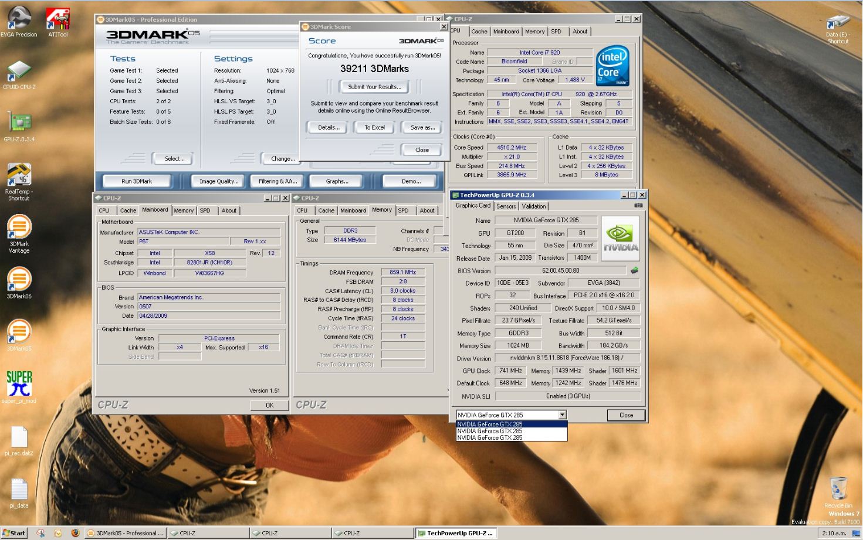863x540 pixels.
Task: Click the GPU Name field showing GeForce GTX 285
Action: [546, 220]
